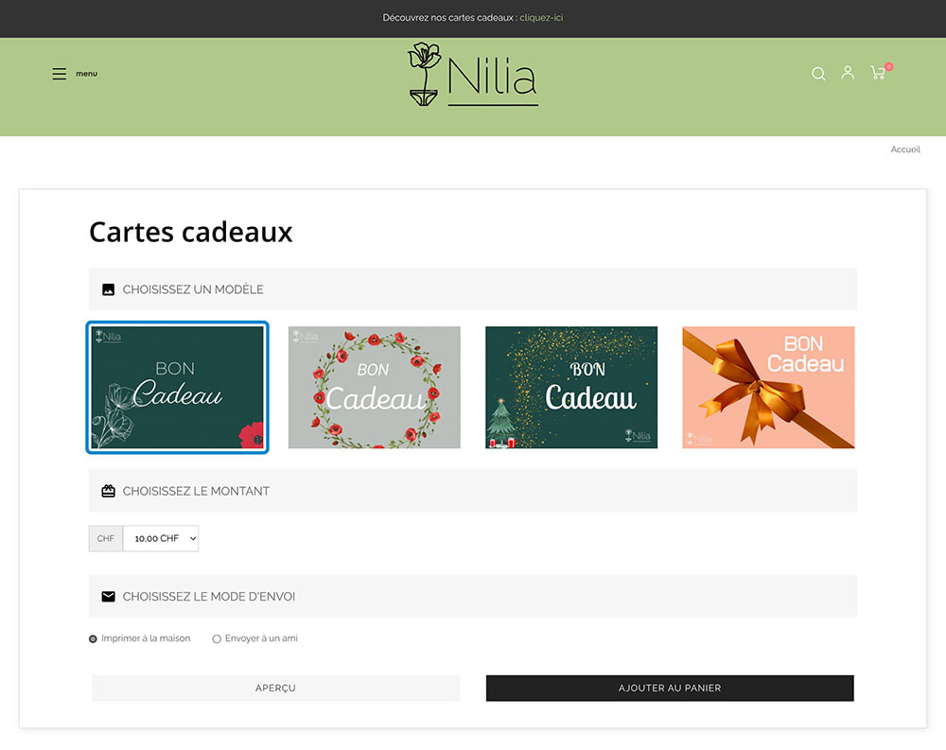Go to Accueil breadcrumb link
The image size is (946, 750).
pos(904,149)
